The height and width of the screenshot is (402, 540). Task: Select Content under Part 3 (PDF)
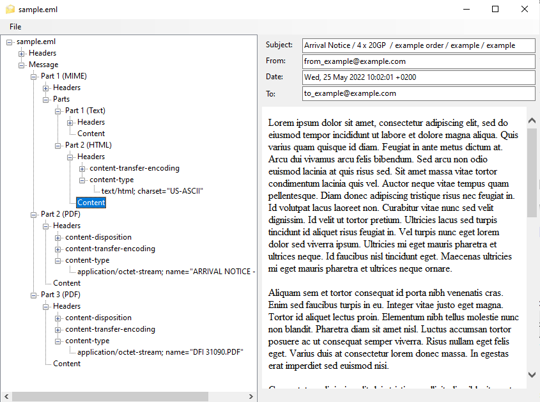click(x=66, y=363)
